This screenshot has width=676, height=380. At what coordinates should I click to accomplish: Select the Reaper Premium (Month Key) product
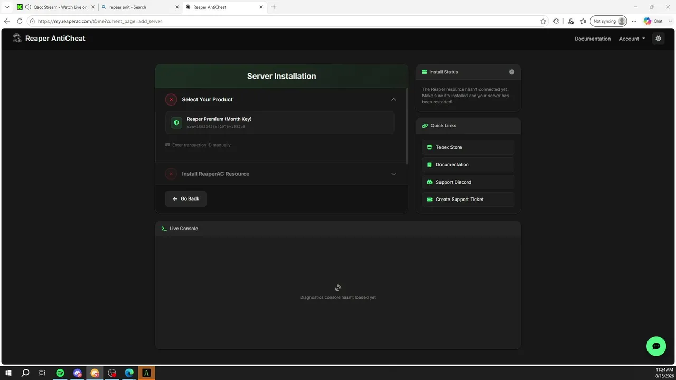[x=280, y=122]
